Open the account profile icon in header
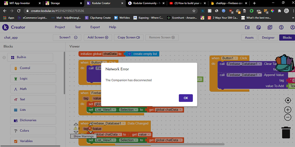 292,27
